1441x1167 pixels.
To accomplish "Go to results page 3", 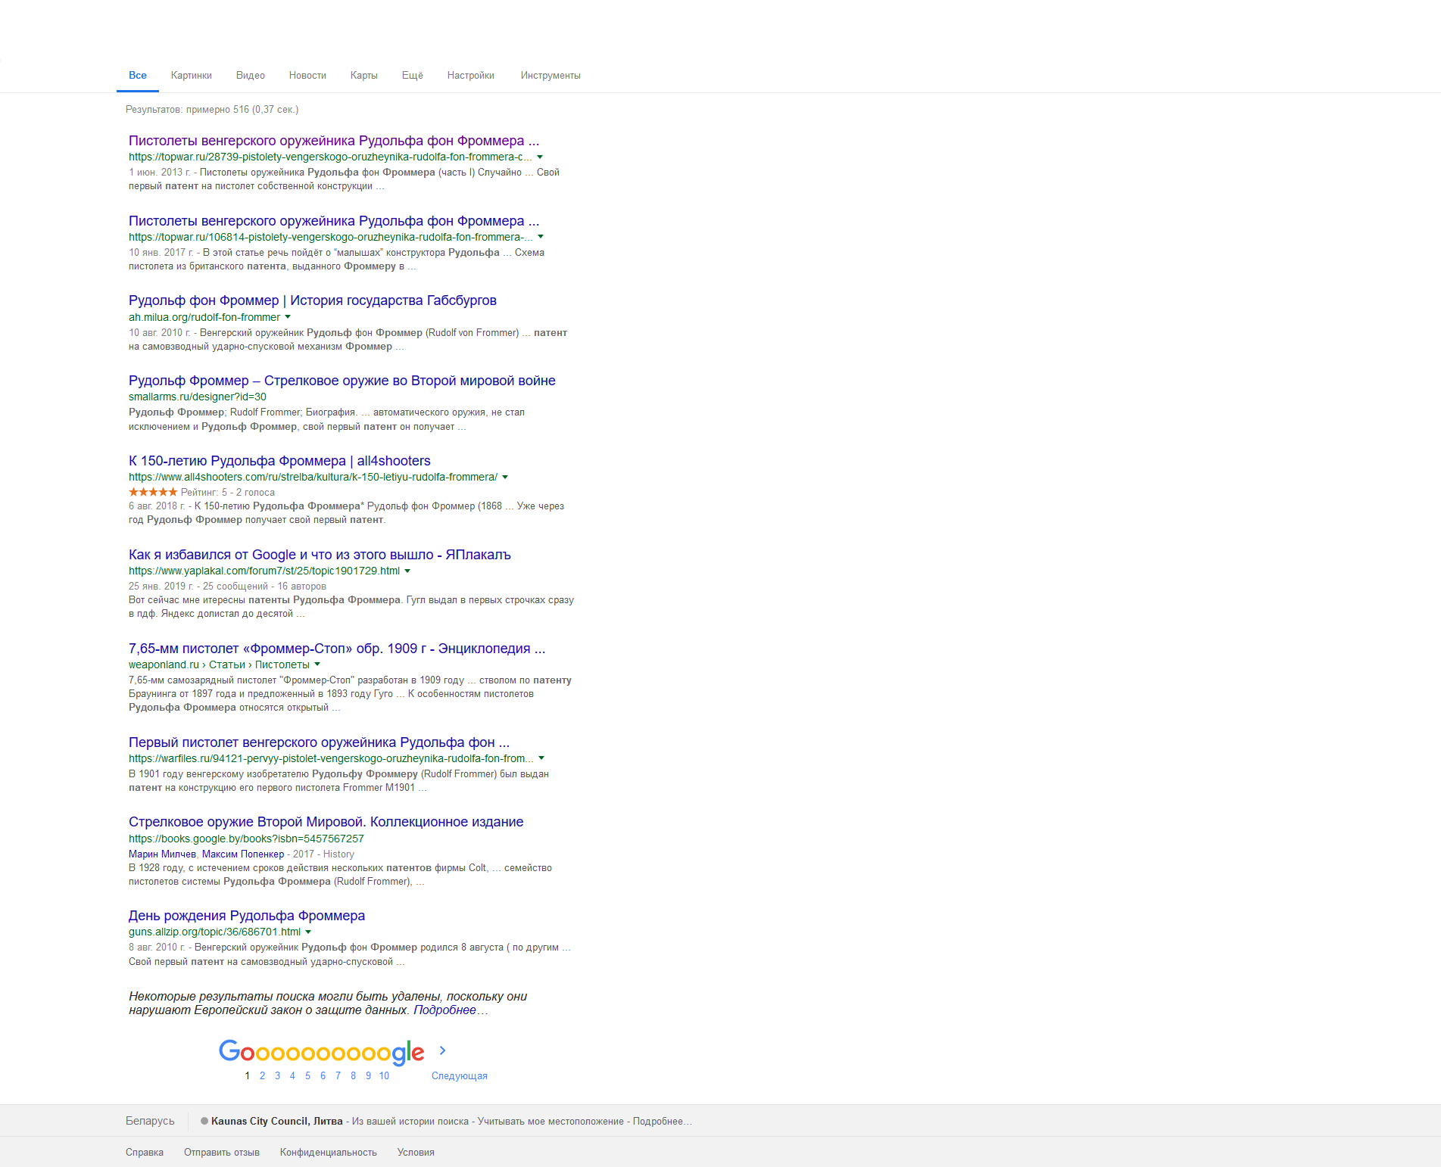I will 277,1076.
